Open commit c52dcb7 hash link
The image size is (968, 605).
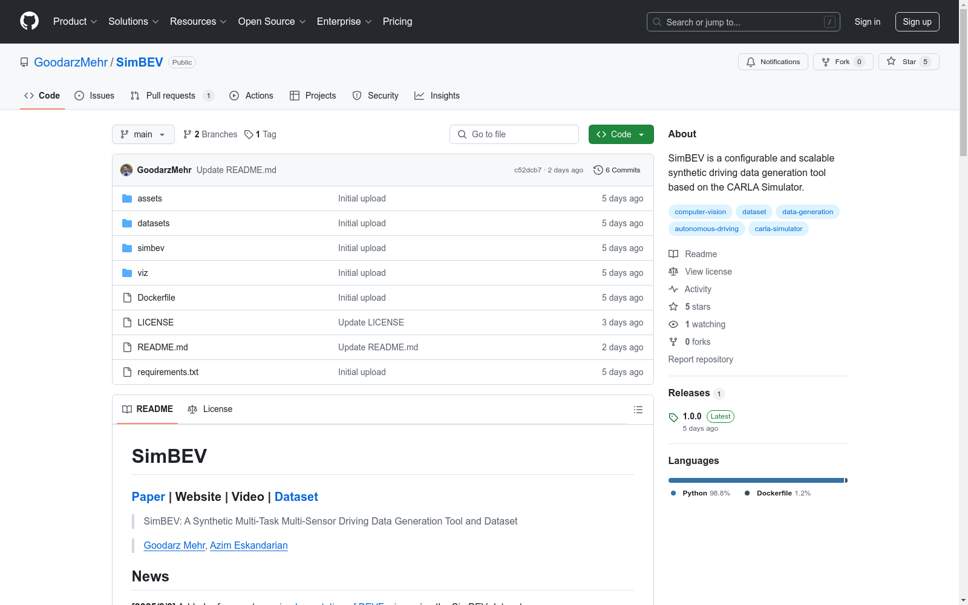[528, 170]
